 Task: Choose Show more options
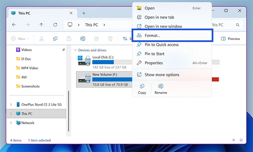click(x=172, y=75)
